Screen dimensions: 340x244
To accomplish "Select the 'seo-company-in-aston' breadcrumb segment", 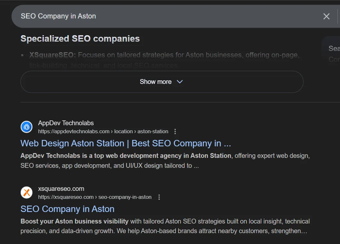I will tap(125, 197).
